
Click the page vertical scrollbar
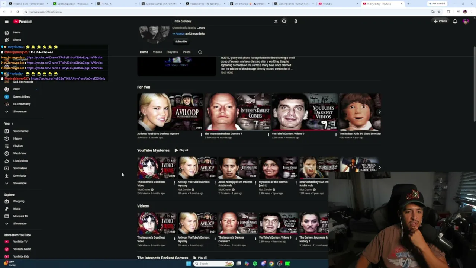[x=474, y=83]
